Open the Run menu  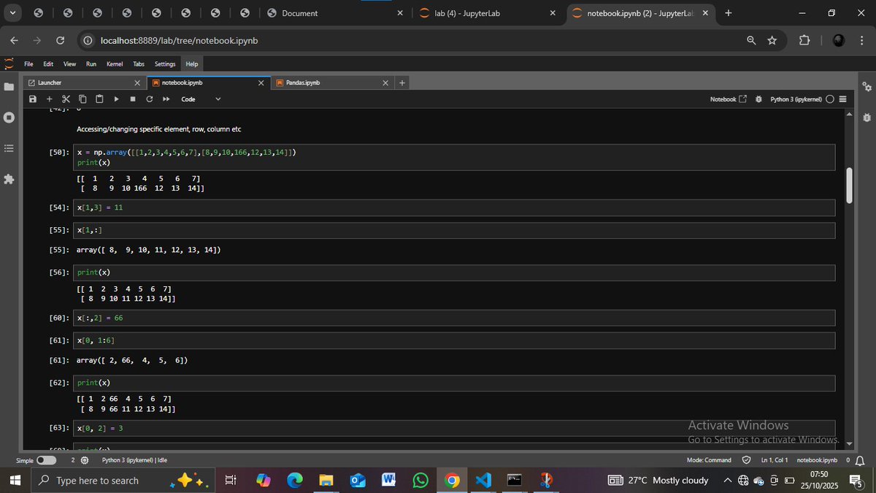pyautogui.click(x=91, y=64)
